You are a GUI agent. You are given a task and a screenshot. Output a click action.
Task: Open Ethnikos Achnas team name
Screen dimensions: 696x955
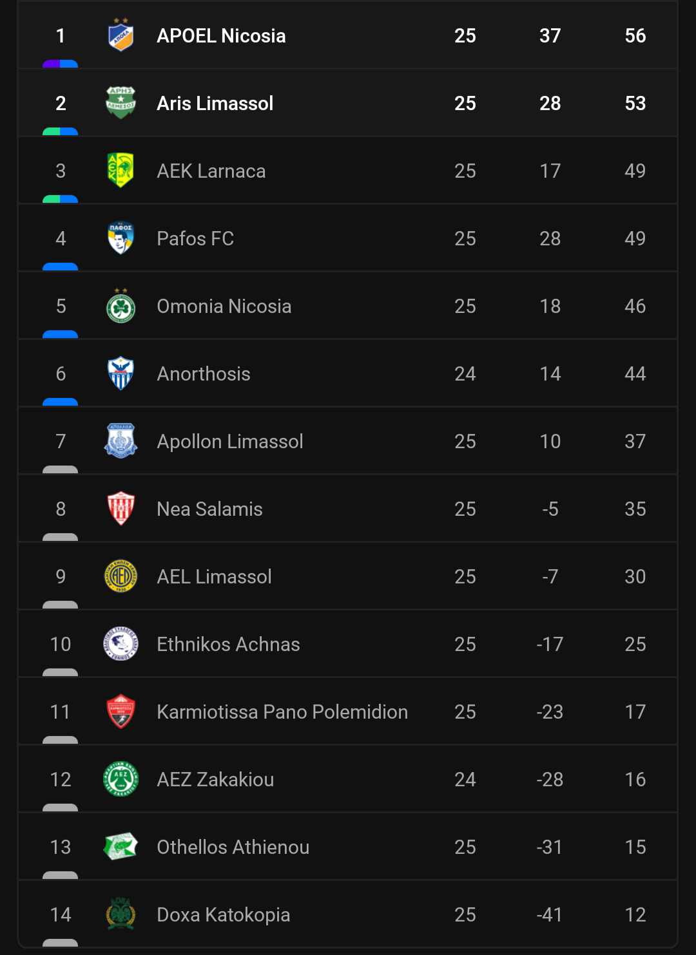pyautogui.click(x=228, y=645)
